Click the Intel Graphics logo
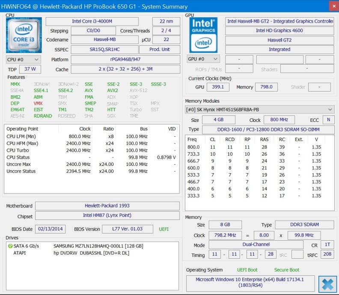The height and width of the screenshot is (295, 339). pos(203,35)
